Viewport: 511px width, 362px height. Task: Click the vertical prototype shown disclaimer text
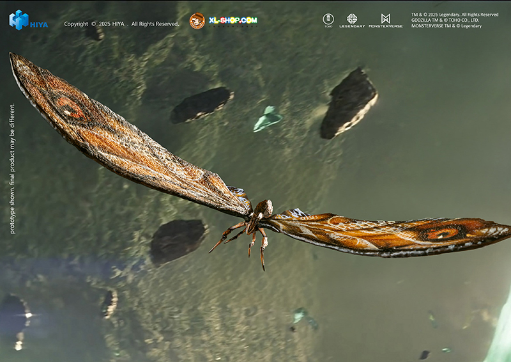click(x=12, y=169)
